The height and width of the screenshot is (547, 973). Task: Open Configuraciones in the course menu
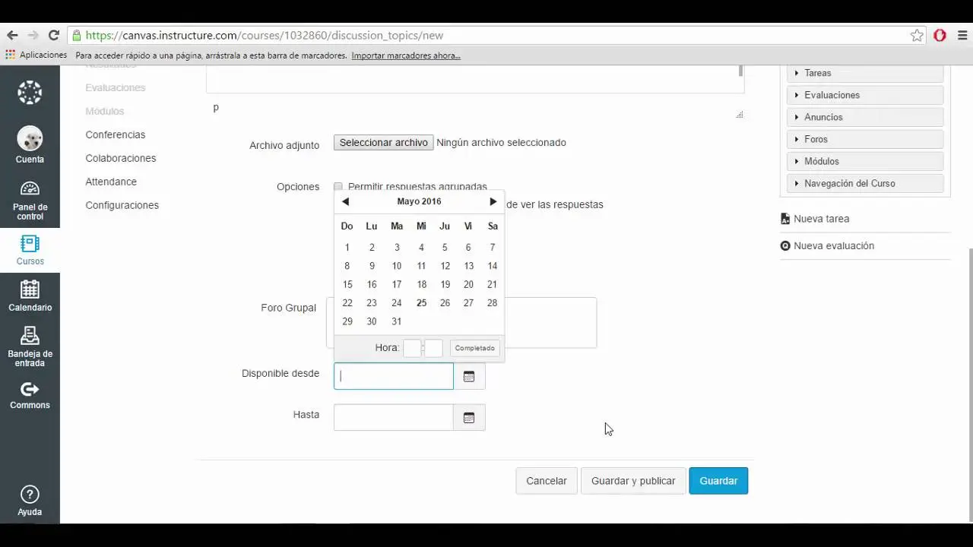tap(122, 205)
